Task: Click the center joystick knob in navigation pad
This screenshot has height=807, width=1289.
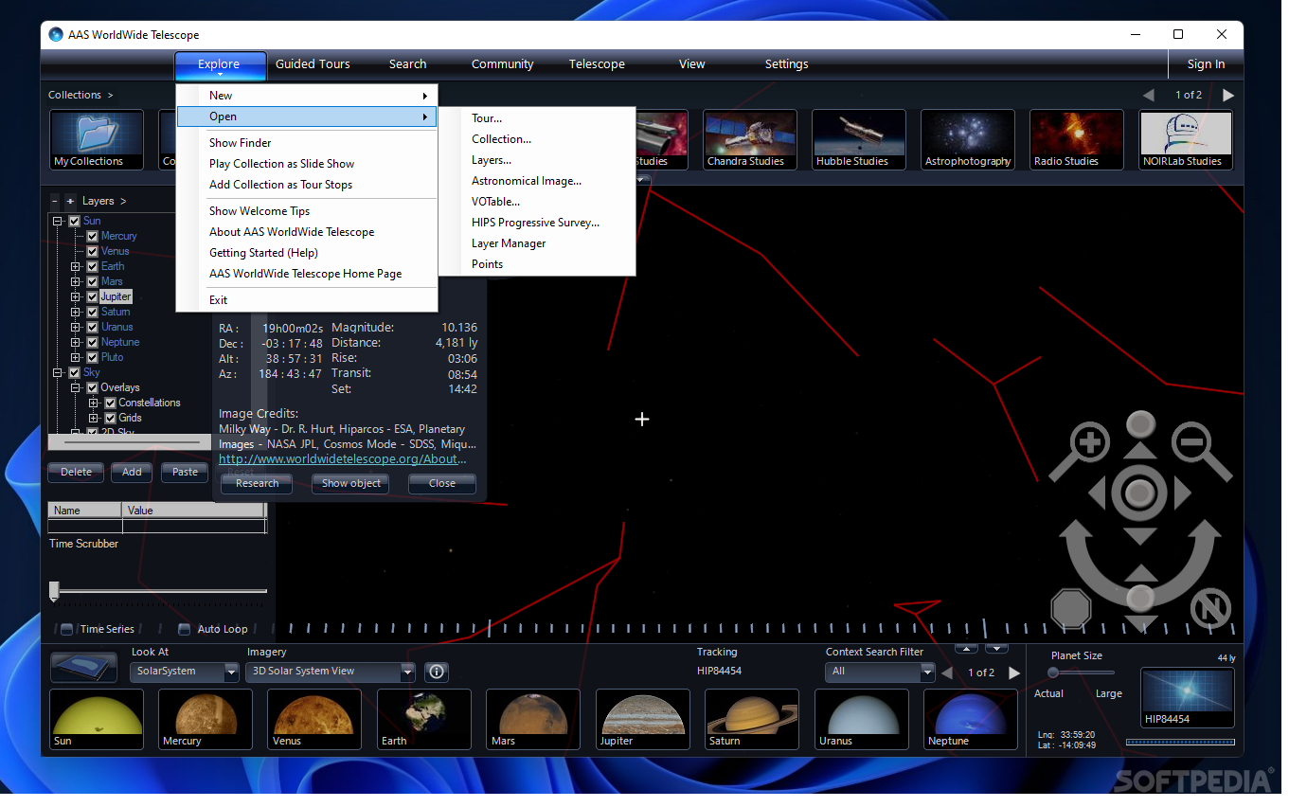Action: click(x=1140, y=493)
